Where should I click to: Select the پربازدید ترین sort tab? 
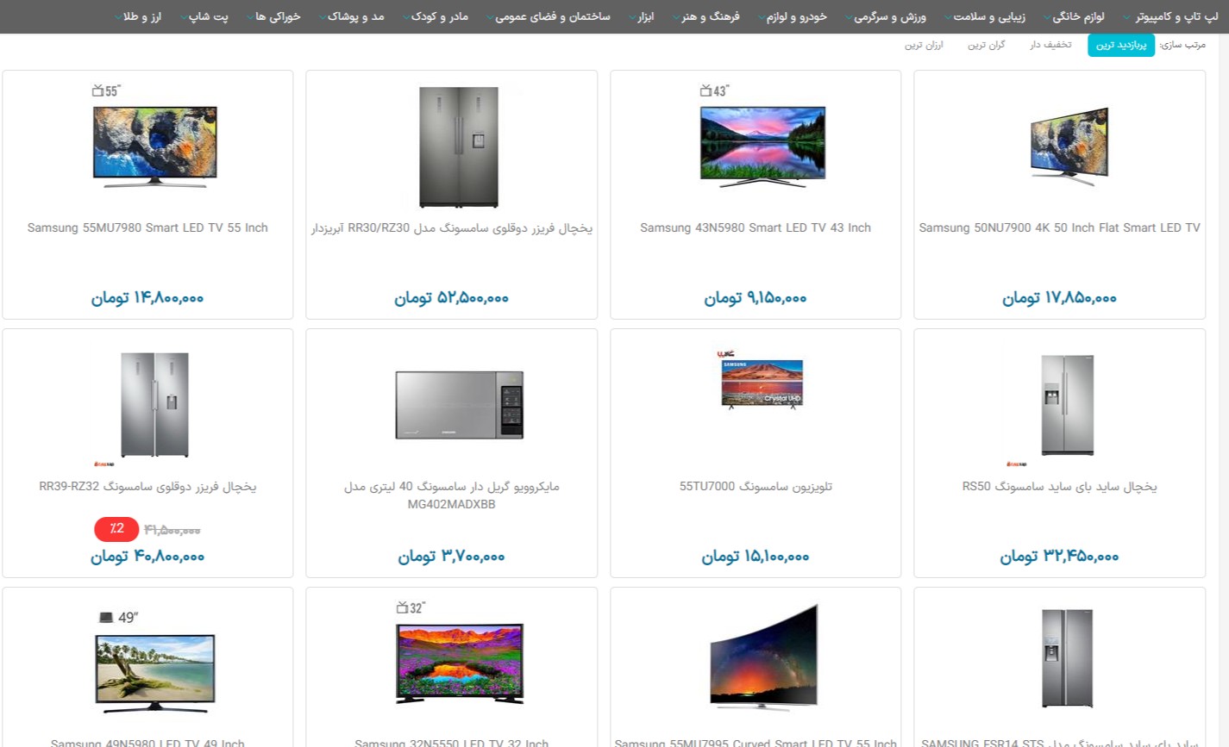(1120, 45)
